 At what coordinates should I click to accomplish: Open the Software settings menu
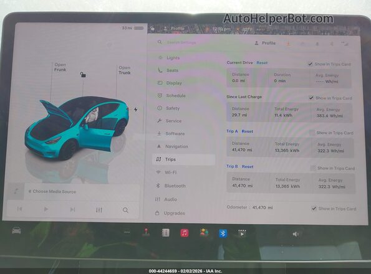point(175,134)
